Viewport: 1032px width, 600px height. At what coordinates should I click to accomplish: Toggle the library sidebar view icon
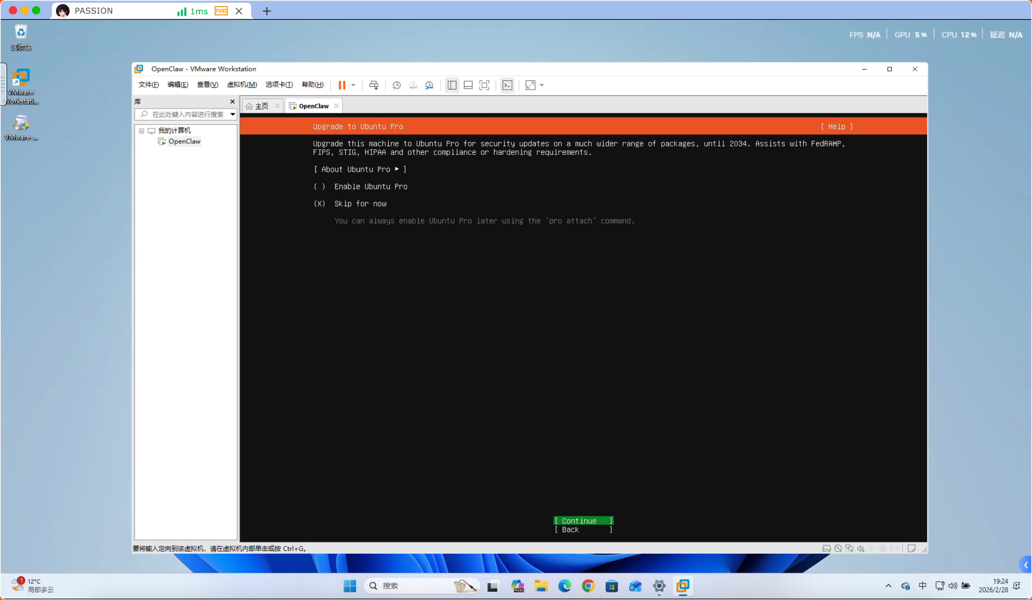[x=452, y=85]
